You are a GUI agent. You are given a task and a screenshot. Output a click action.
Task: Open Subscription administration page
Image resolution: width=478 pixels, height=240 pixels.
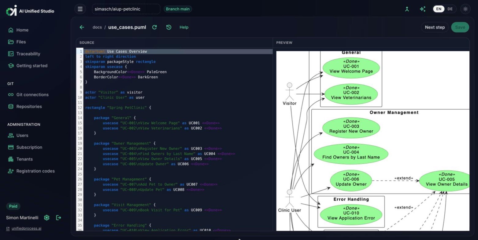[25, 147]
